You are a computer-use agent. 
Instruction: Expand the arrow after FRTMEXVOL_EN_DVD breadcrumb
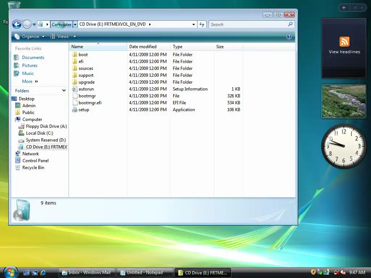[x=150, y=24]
